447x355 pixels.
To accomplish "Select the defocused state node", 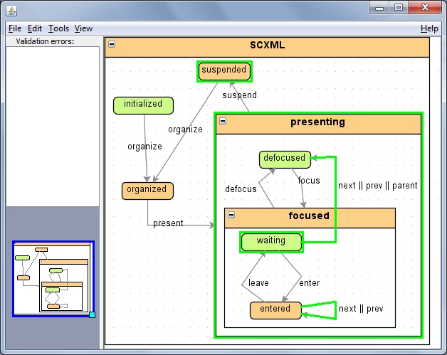I will [x=285, y=159].
